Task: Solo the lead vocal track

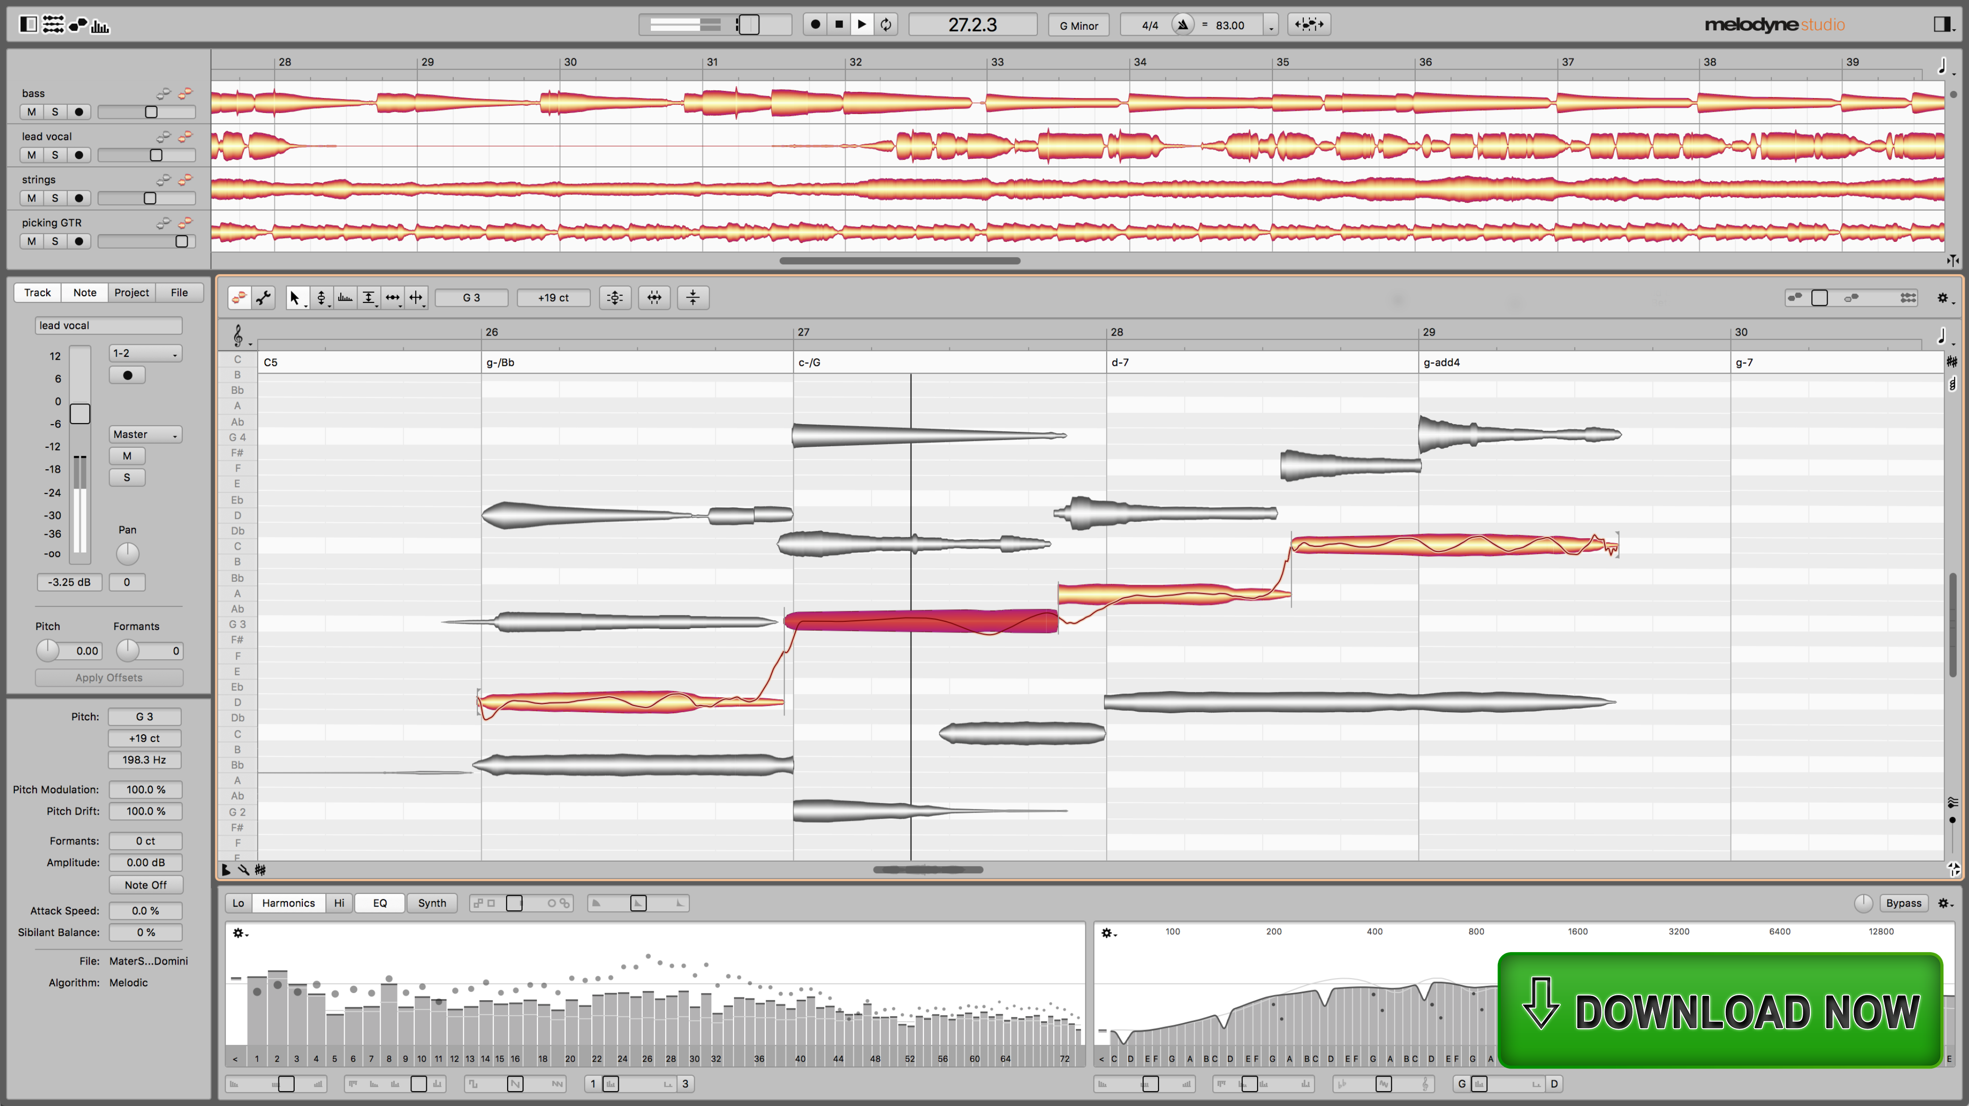Action: (x=55, y=154)
